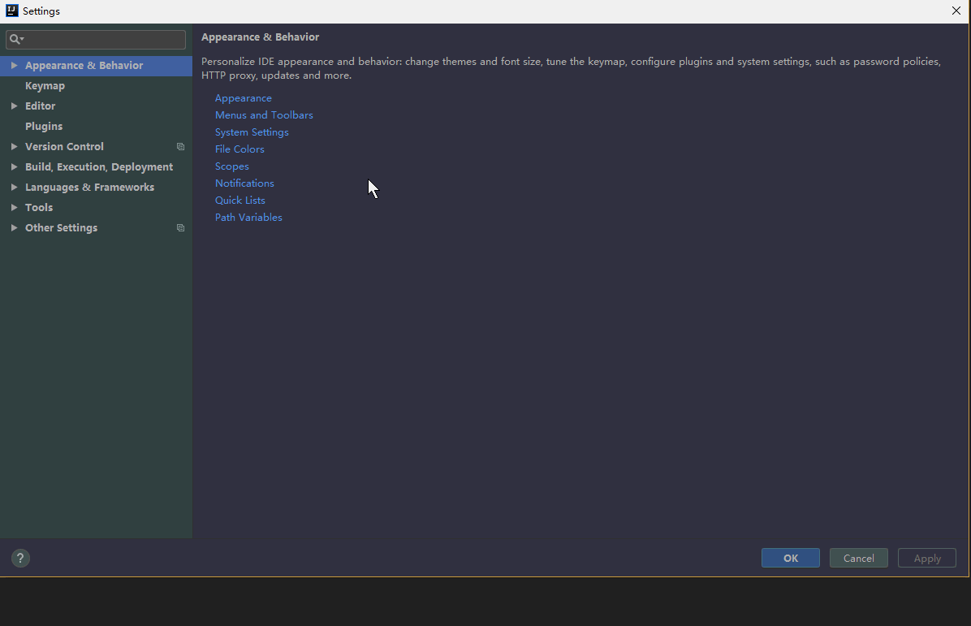Open the Path Variables link
The height and width of the screenshot is (626, 971).
[x=248, y=218]
